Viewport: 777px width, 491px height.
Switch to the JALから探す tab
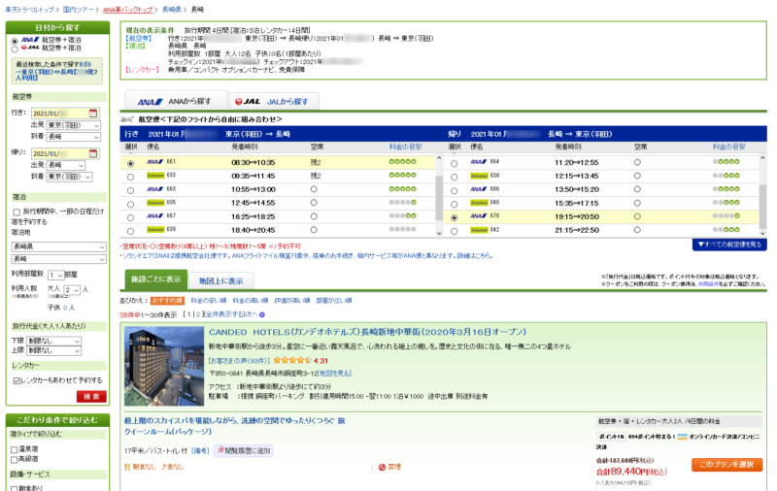274,102
